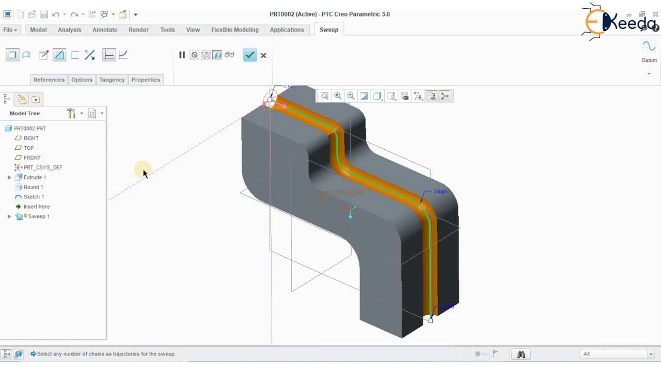
Task: Switch to the Flexible Modeling tab
Action: coord(235,30)
